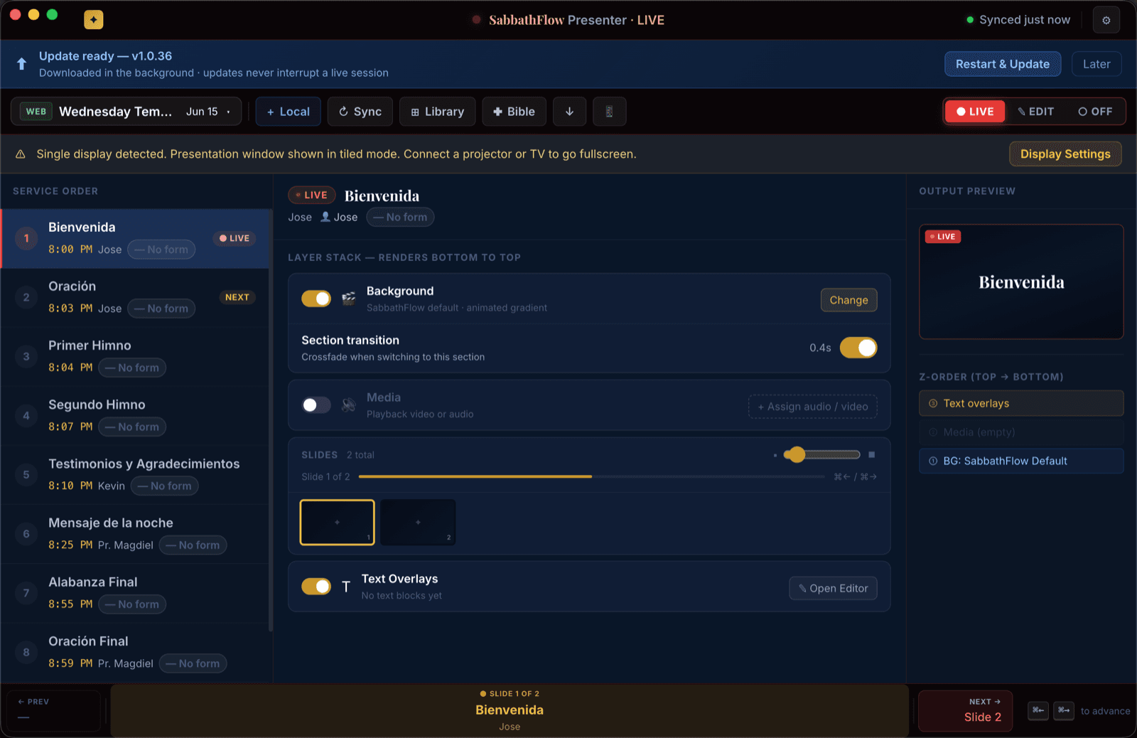This screenshot has height=738, width=1137.
Task: Advance to NEXT Slide 2
Action: tap(965, 710)
